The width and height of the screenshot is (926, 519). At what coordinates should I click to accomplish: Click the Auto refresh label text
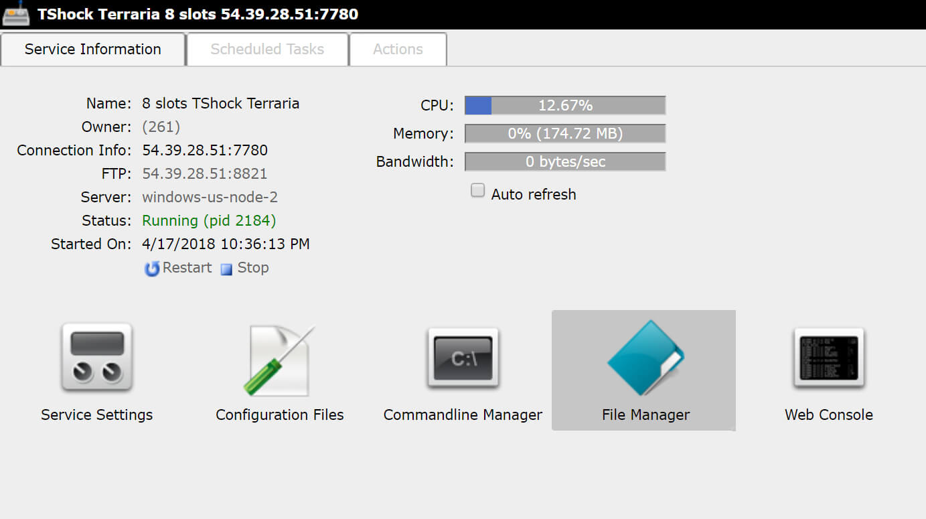click(x=534, y=194)
